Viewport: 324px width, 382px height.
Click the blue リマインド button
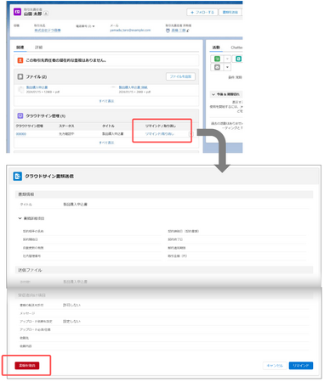[x=301, y=366]
